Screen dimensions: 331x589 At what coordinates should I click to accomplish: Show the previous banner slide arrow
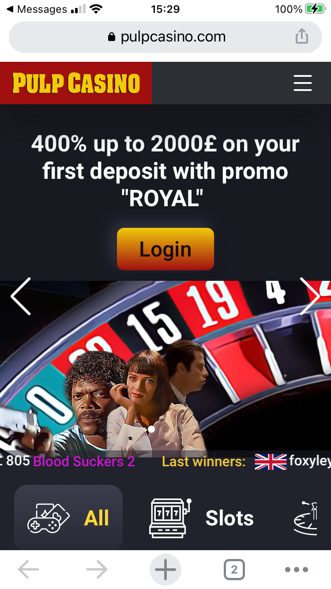coord(21,296)
